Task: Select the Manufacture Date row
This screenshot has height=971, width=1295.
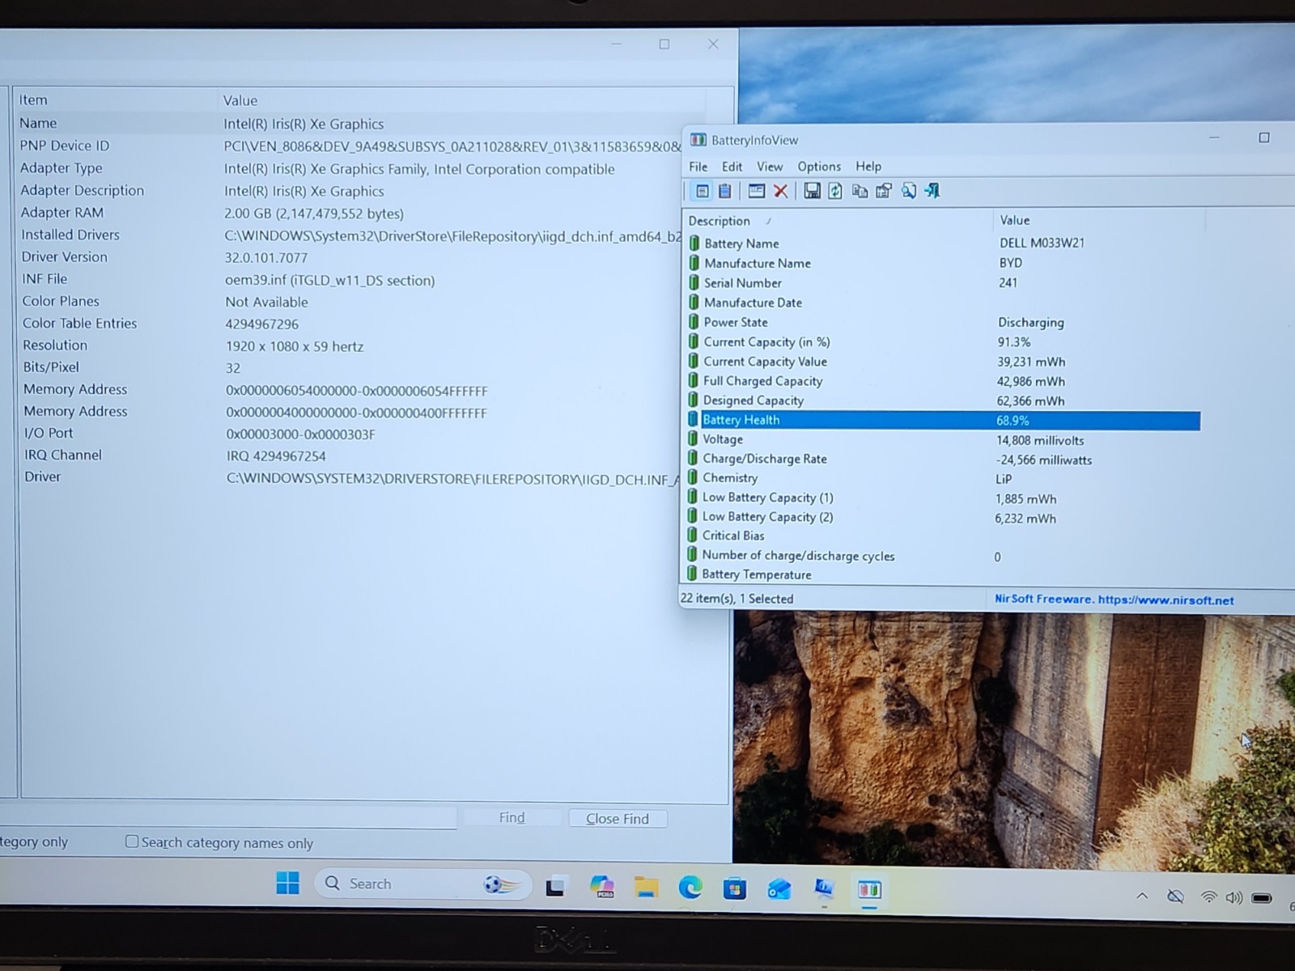Action: click(x=943, y=303)
